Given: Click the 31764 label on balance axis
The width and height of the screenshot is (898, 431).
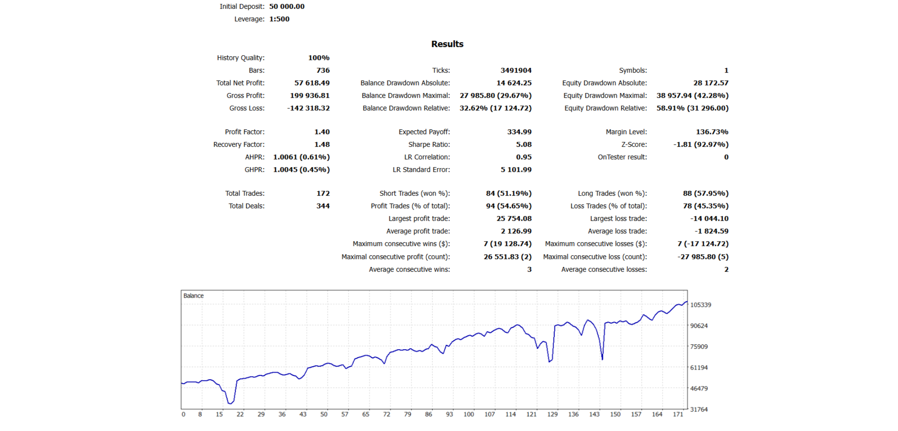Looking at the screenshot, I should pyautogui.click(x=699, y=409).
